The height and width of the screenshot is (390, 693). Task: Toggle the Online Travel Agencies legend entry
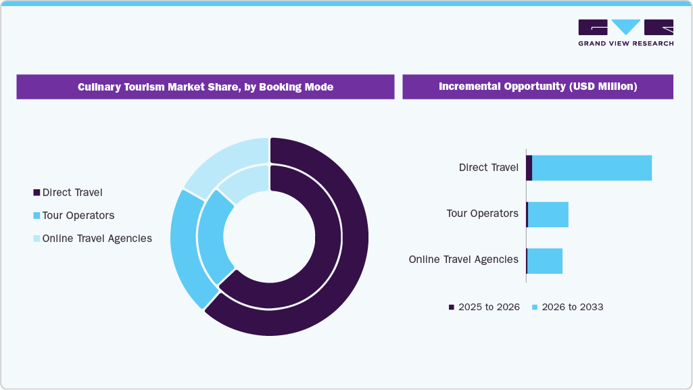pos(97,238)
